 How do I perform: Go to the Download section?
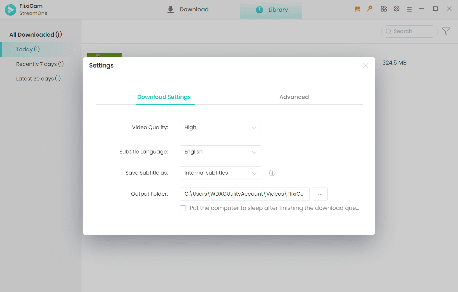point(188,9)
